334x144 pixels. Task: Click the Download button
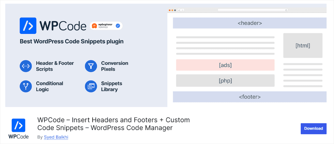click(313, 128)
